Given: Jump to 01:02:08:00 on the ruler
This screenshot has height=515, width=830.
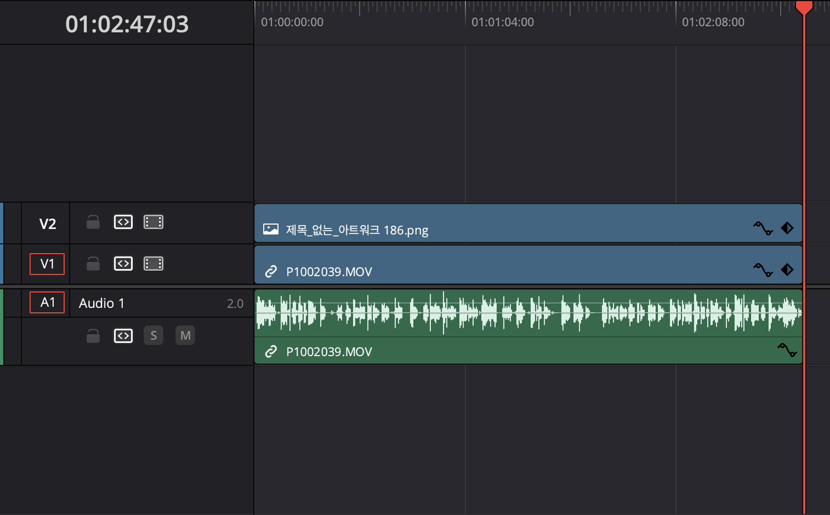Looking at the screenshot, I should 713,22.
